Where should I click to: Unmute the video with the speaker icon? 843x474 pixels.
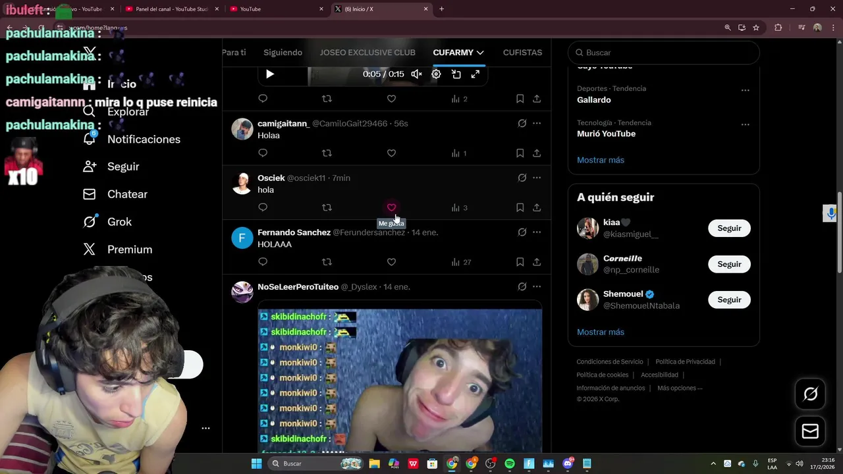416,74
